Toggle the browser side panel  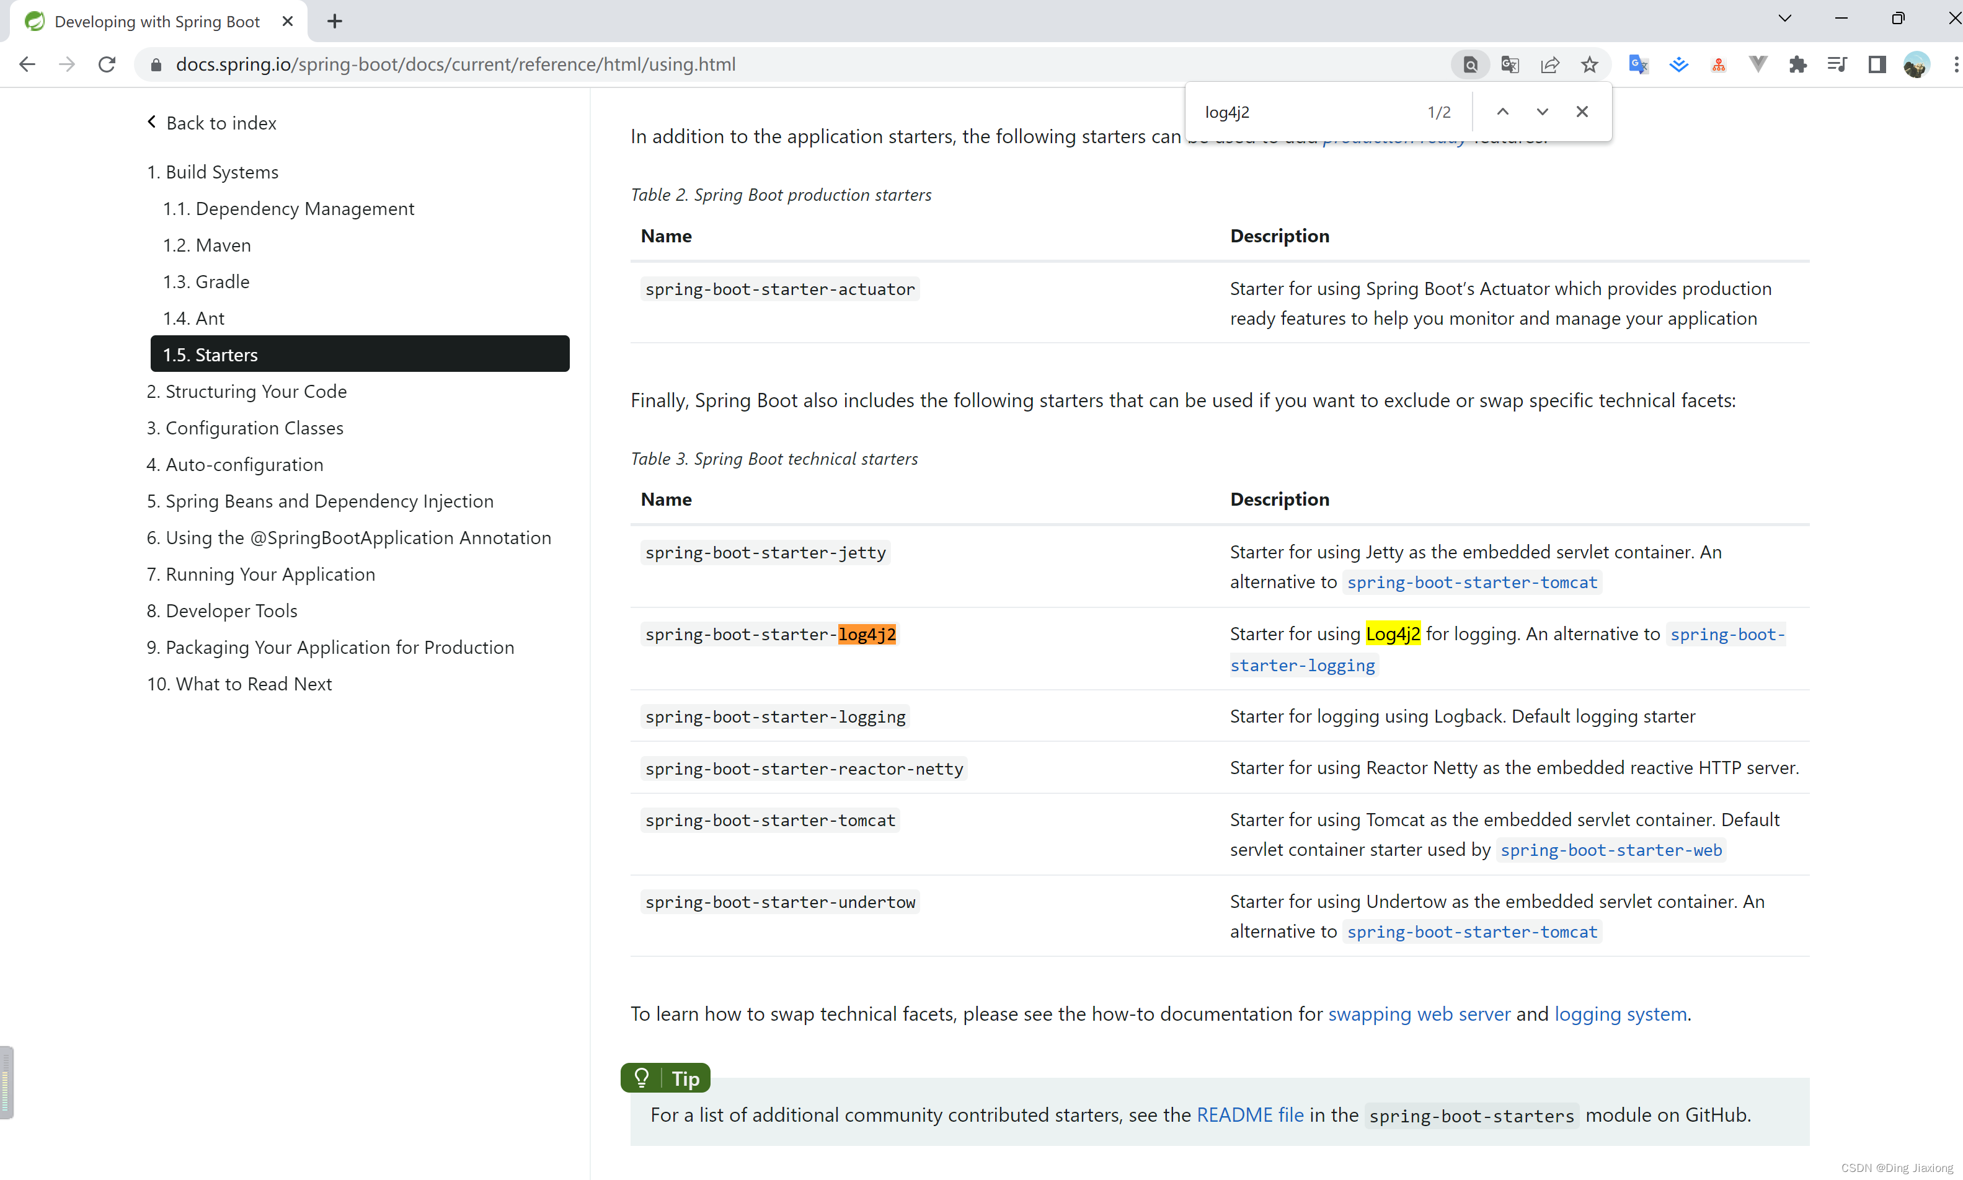pyautogui.click(x=1877, y=64)
